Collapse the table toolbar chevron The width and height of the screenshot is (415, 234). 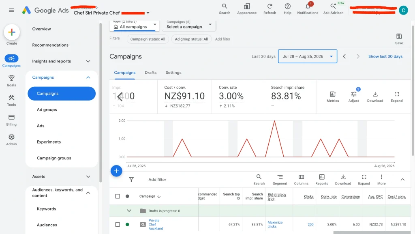[x=402, y=180]
